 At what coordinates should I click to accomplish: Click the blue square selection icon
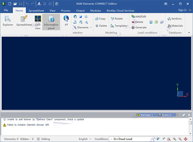click(80, 17)
